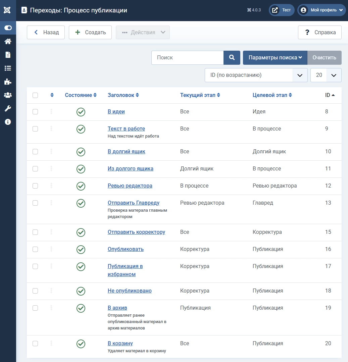Open the Home dashboard icon

(8, 41)
